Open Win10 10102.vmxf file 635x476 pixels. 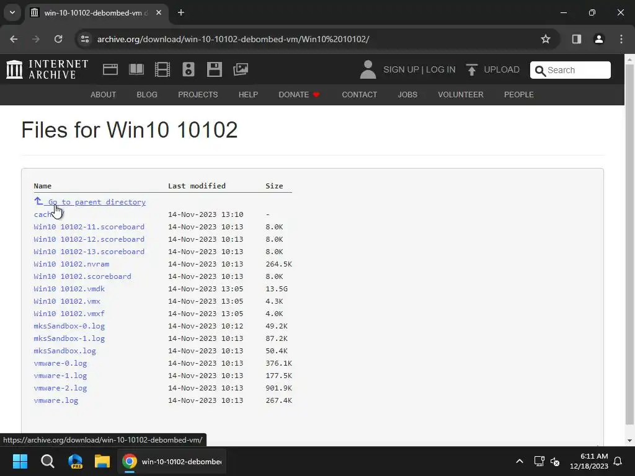click(69, 313)
